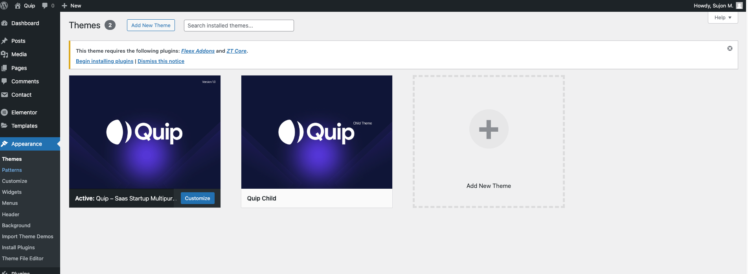Follow the Fleex Addons plugin link
The height and width of the screenshot is (274, 748).
tap(198, 51)
